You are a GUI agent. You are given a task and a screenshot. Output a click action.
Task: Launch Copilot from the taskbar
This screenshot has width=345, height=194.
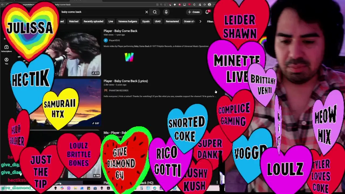(62, 188)
